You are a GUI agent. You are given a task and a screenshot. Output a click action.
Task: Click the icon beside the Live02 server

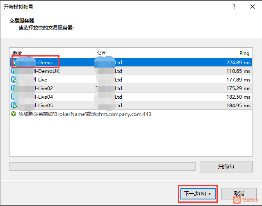point(14,88)
